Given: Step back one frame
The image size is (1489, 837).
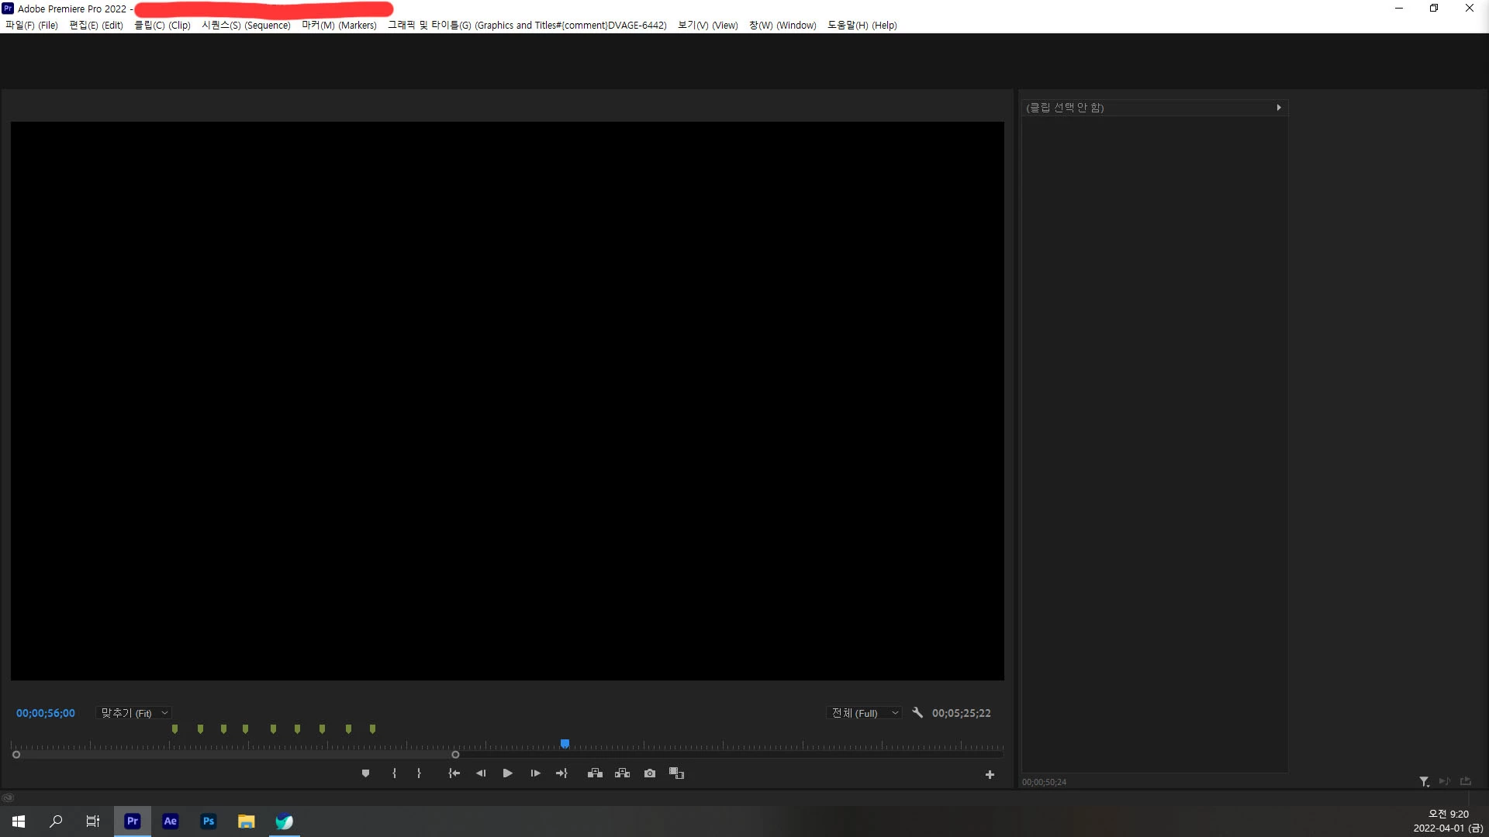Looking at the screenshot, I should coord(481,773).
